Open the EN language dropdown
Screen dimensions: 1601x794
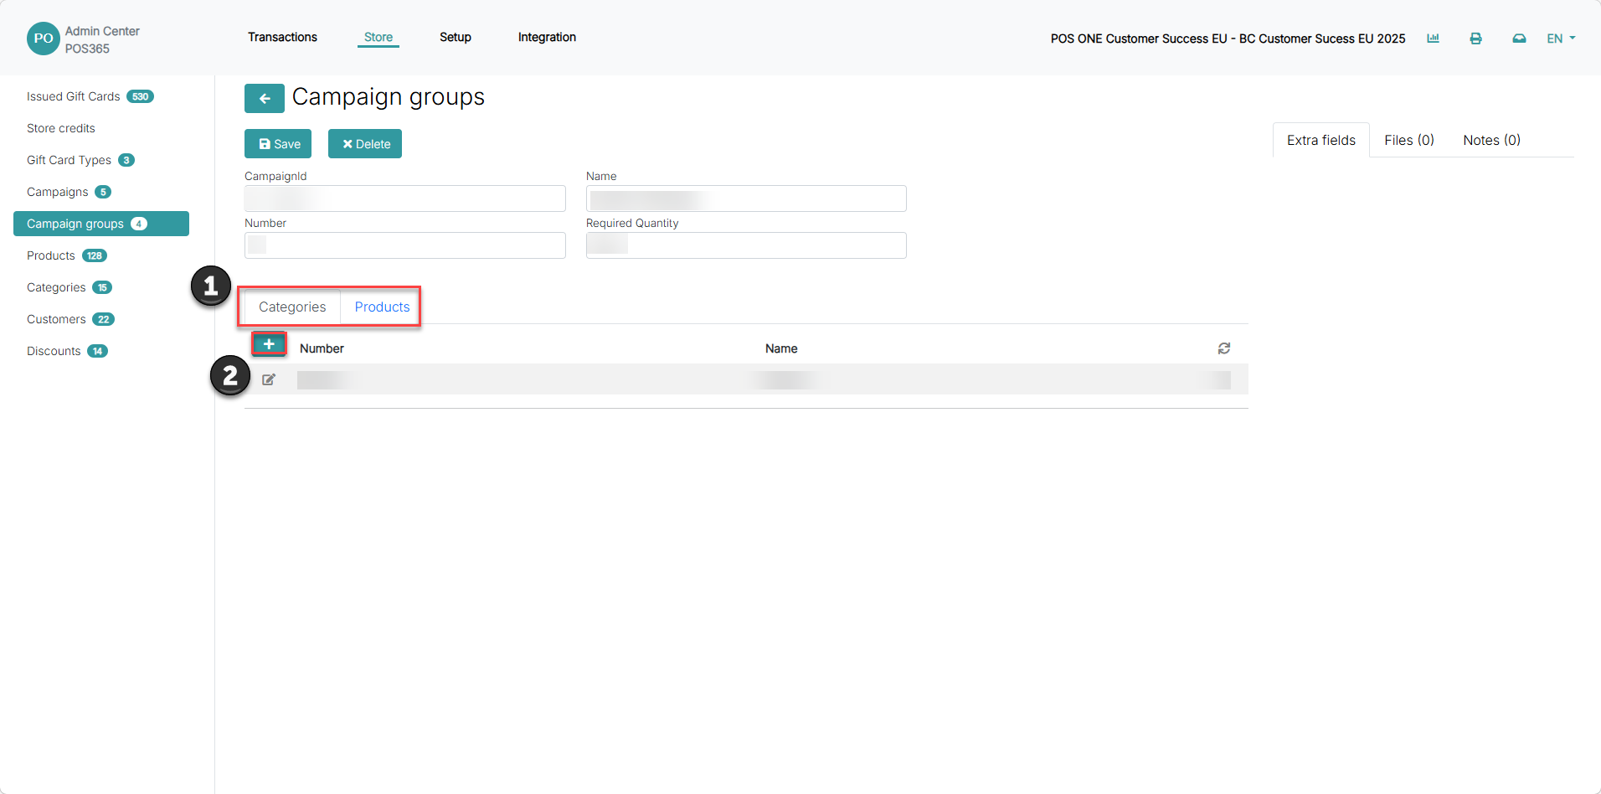click(1561, 39)
